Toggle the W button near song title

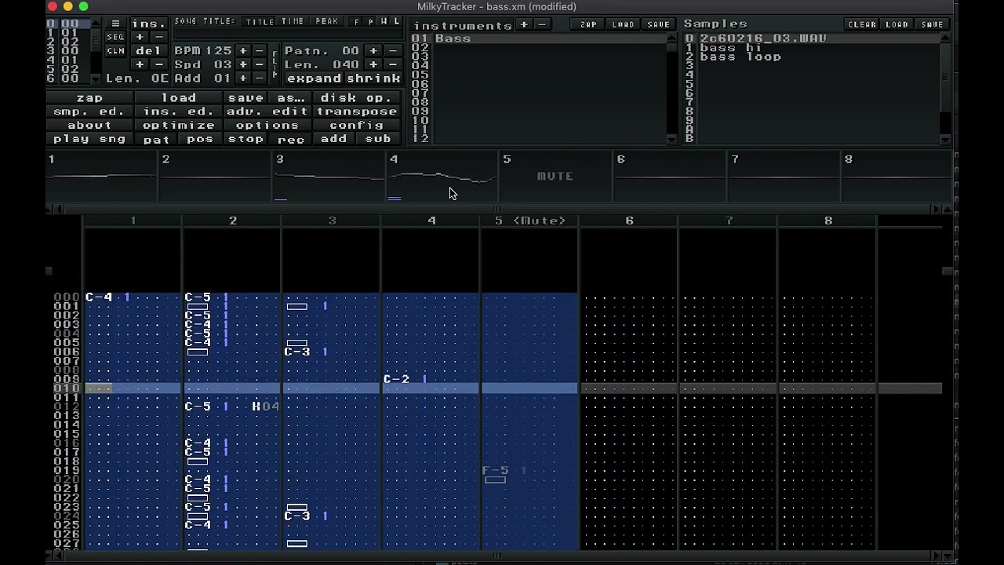(384, 22)
